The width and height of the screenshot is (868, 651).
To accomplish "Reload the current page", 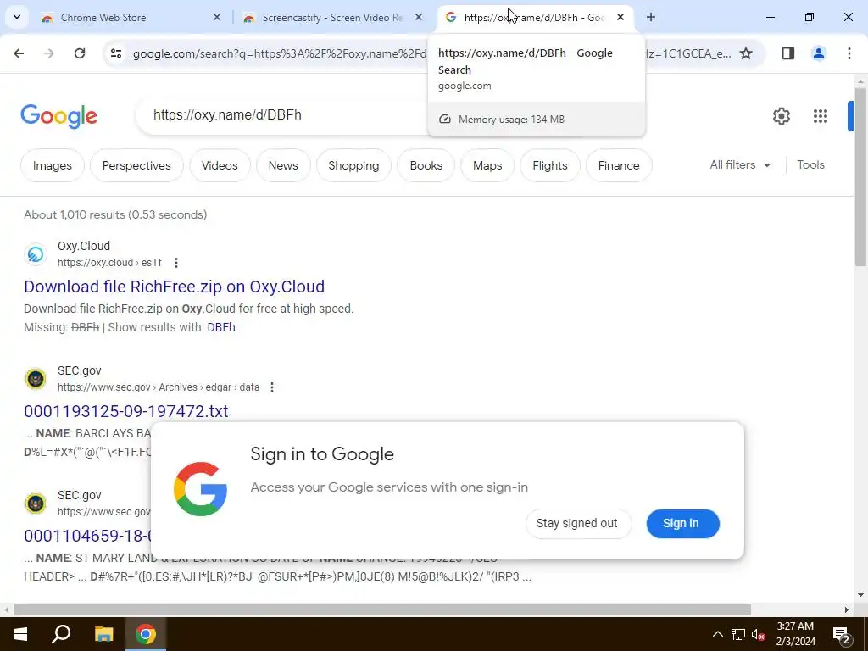I will coord(80,53).
